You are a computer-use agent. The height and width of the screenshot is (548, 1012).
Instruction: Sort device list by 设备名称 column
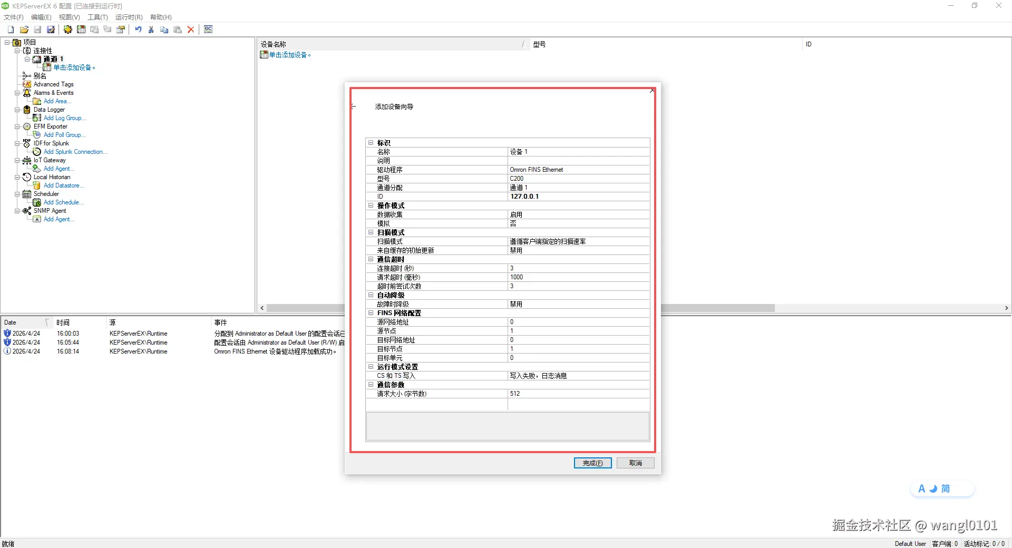(393, 44)
